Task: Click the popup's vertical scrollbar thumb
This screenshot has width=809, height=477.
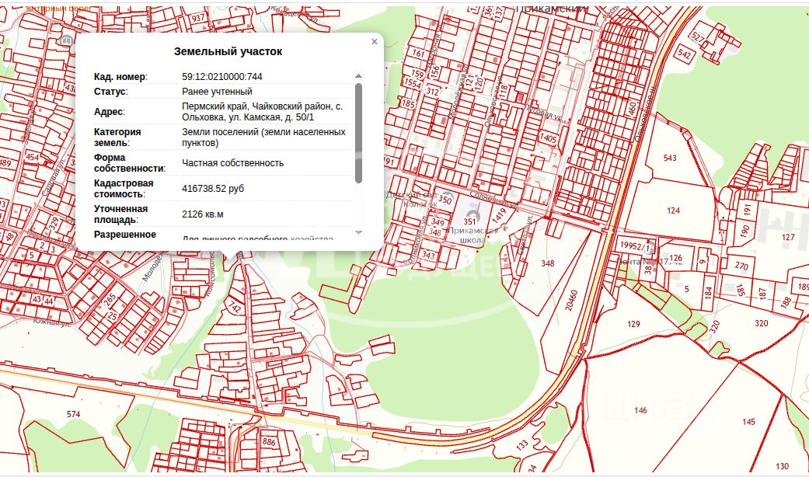Action: pos(358,132)
